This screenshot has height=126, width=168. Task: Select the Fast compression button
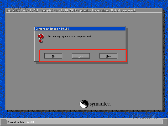(81, 56)
